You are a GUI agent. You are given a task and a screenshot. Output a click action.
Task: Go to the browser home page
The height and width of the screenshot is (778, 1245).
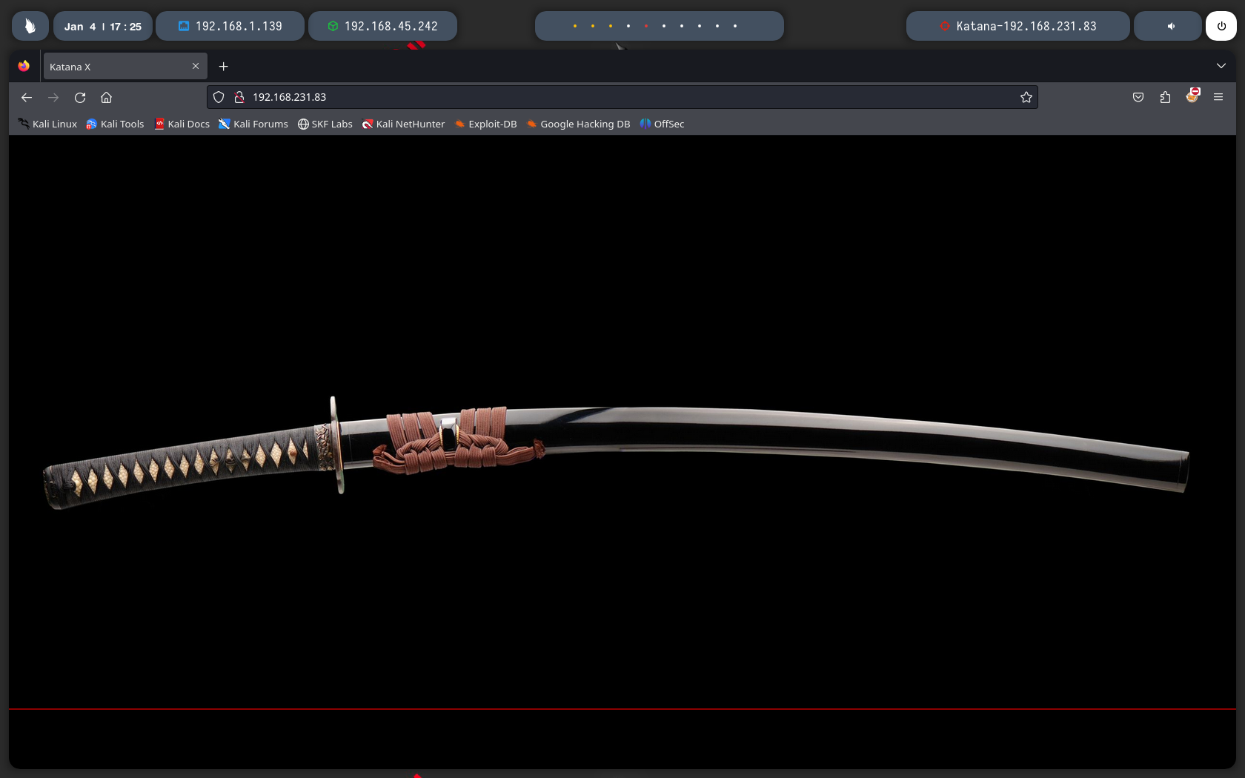(106, 97)
